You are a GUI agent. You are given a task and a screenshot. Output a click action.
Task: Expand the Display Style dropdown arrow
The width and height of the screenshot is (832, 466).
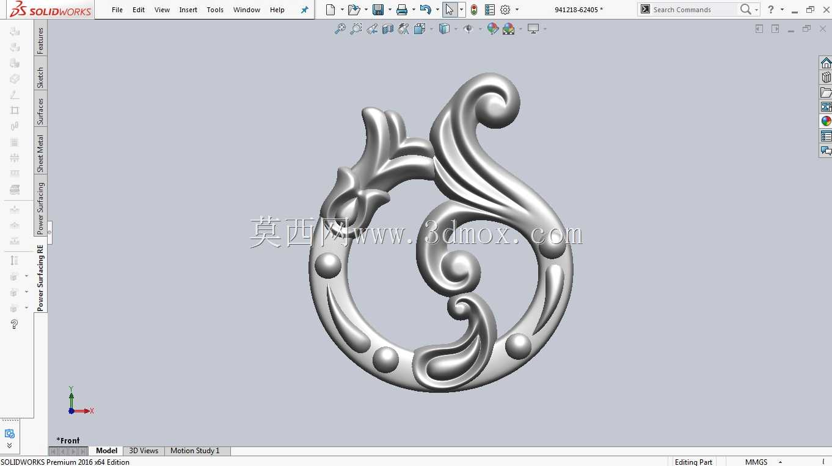[x=456, y=29]
